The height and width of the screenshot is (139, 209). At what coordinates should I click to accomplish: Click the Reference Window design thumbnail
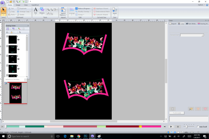16,93
